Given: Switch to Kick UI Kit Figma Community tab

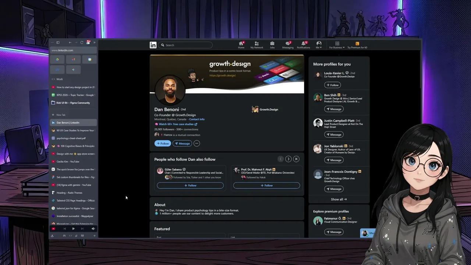Looking at the screenshot, I should [x=73, y=103].
